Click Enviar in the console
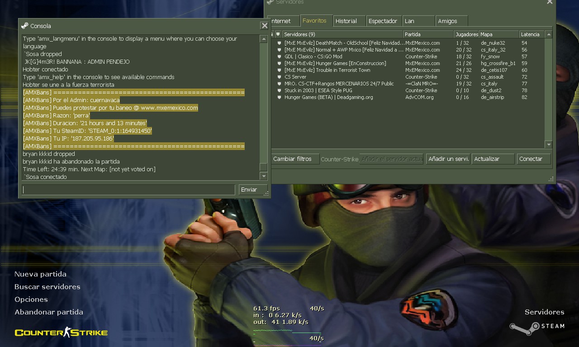Image resolution: width=579 pixels, height=347 pixels. [x=253, y=190]
